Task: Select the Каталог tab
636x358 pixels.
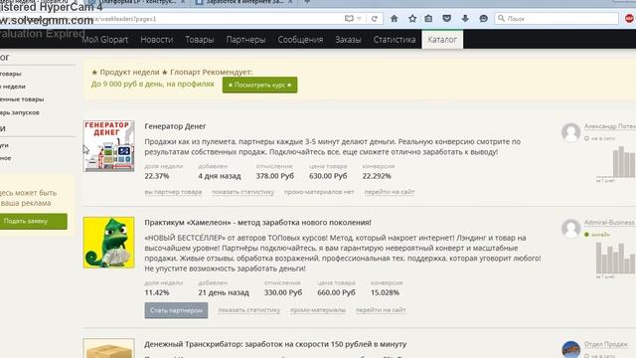Action: click(442, 40)
